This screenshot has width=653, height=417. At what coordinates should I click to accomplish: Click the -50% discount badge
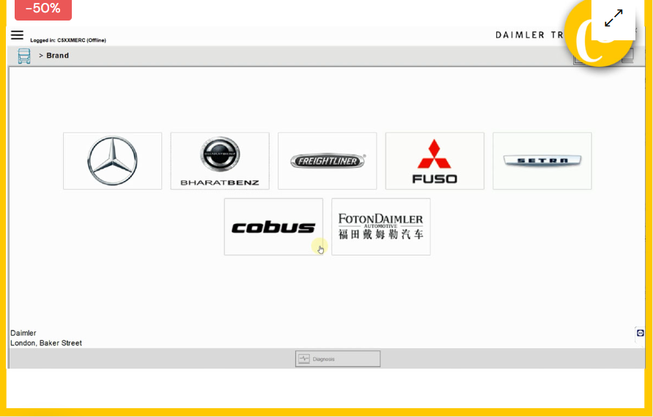tap(43, 9)
